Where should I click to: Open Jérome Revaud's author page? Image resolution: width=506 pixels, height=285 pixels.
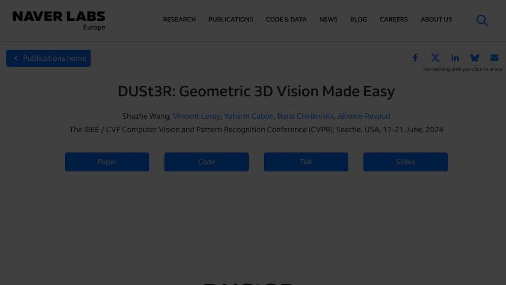tap(364, 116)
